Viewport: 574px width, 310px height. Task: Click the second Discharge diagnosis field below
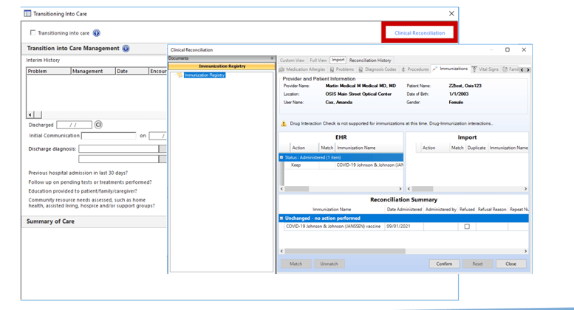[x=119, y=159]
